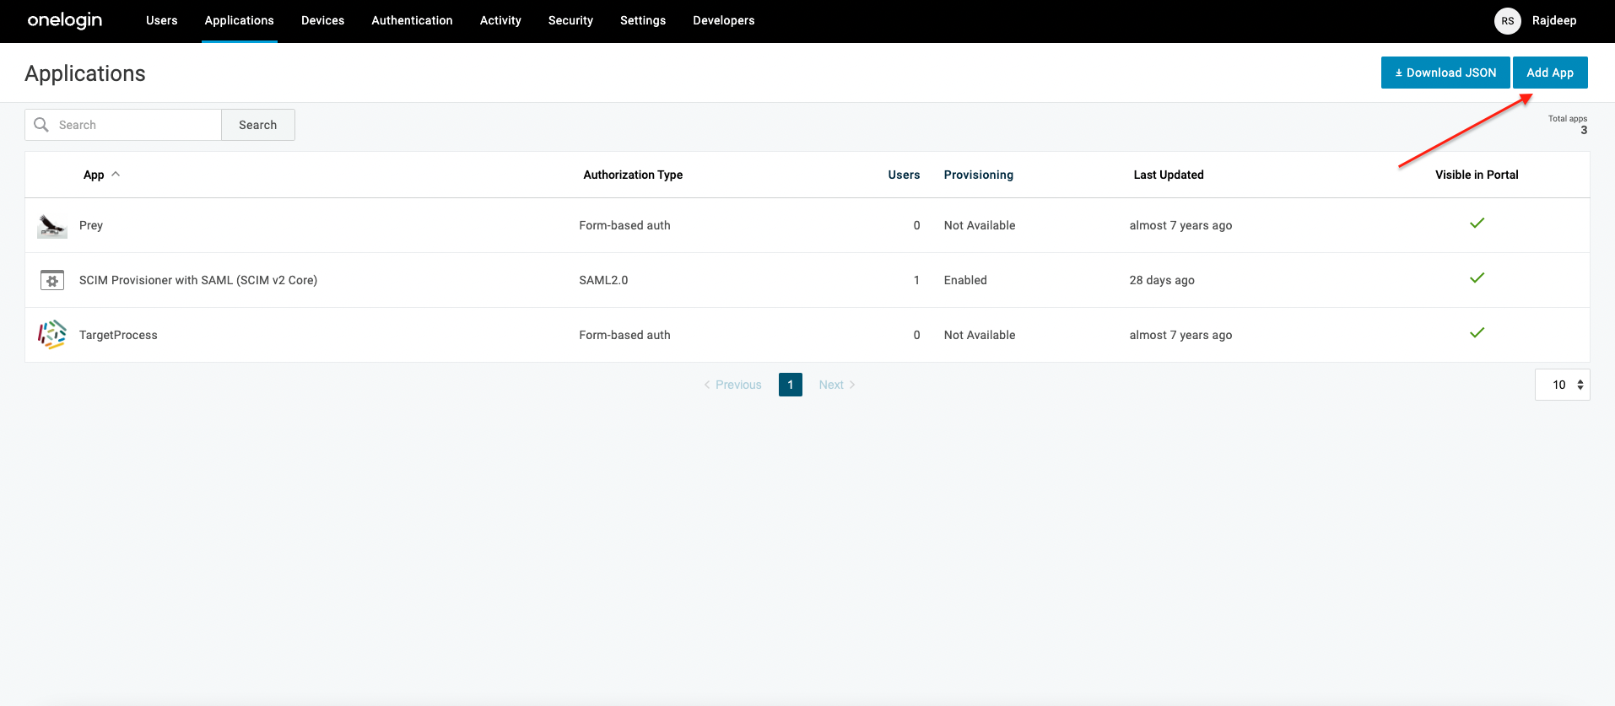Click the SCIM Provisioner gear icon
Screen dimensions: 1615x706
click(52, 280)
